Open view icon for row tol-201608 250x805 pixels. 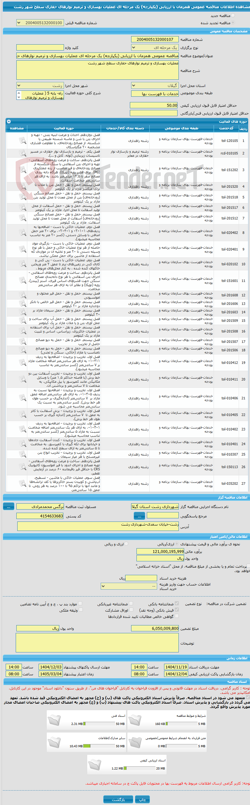coord(23,295)
